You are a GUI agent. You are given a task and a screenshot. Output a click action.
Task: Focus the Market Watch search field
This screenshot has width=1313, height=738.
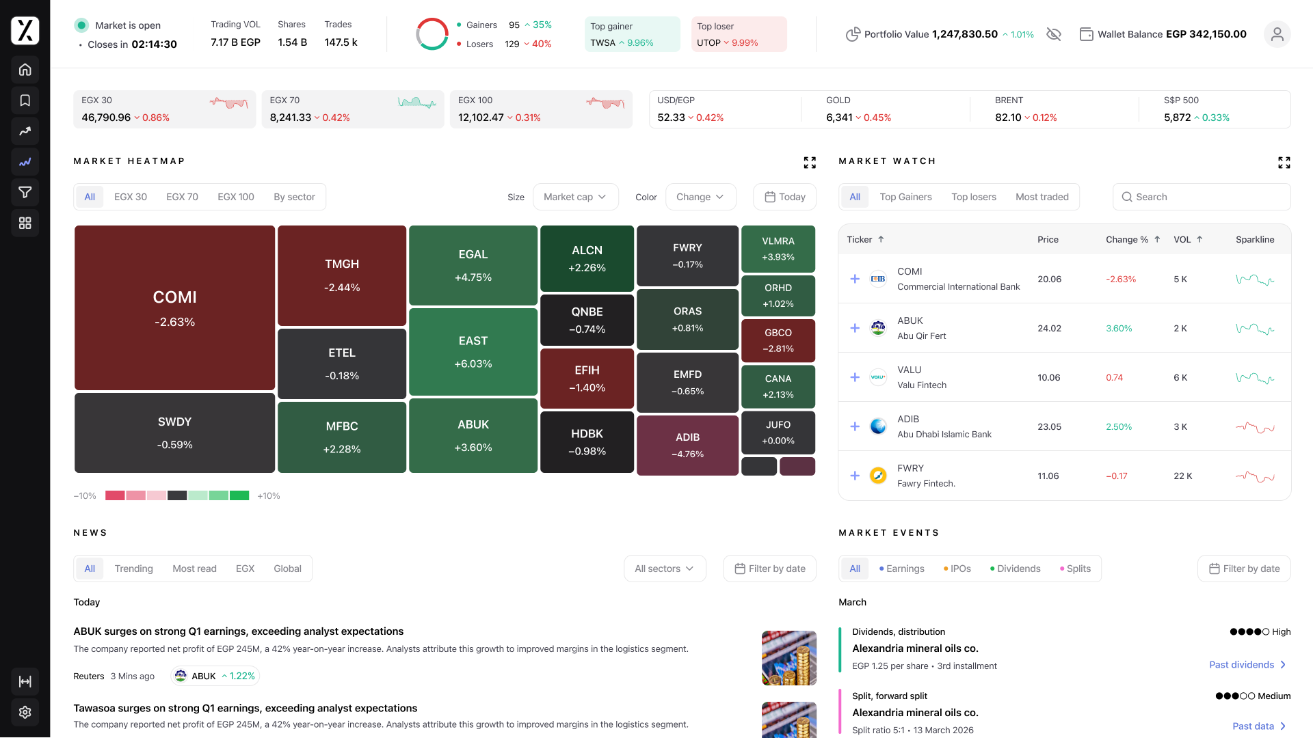coord(1202,197)
